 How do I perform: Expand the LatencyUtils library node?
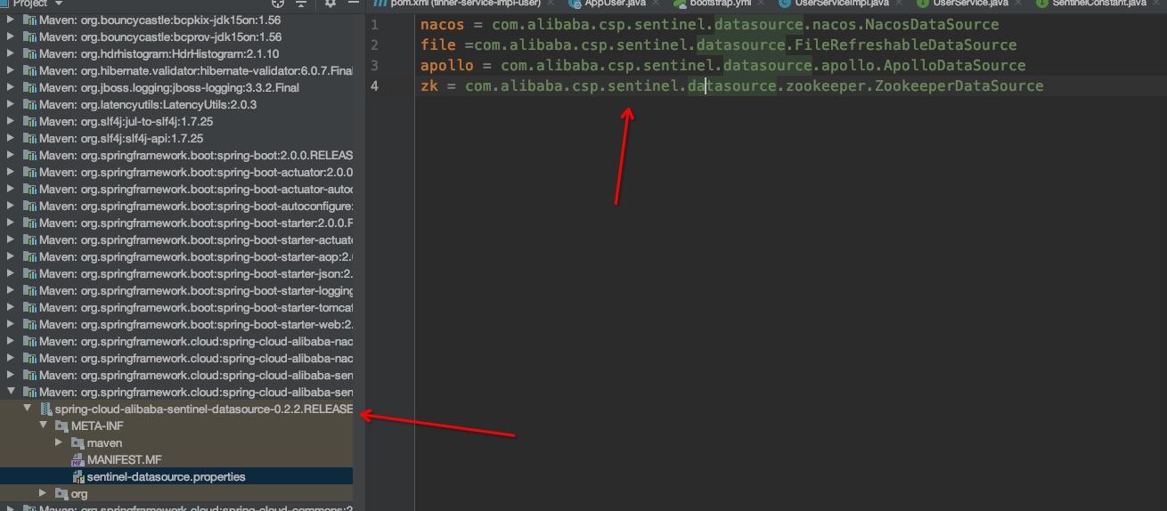(11, 105)
